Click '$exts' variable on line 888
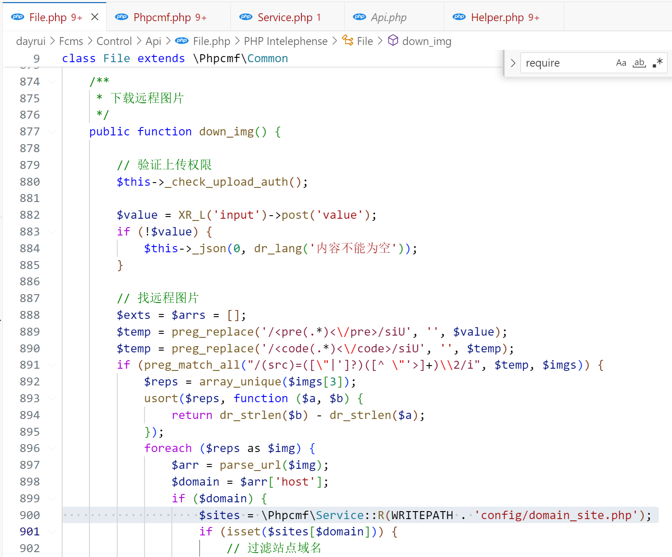 coord(134,315)
